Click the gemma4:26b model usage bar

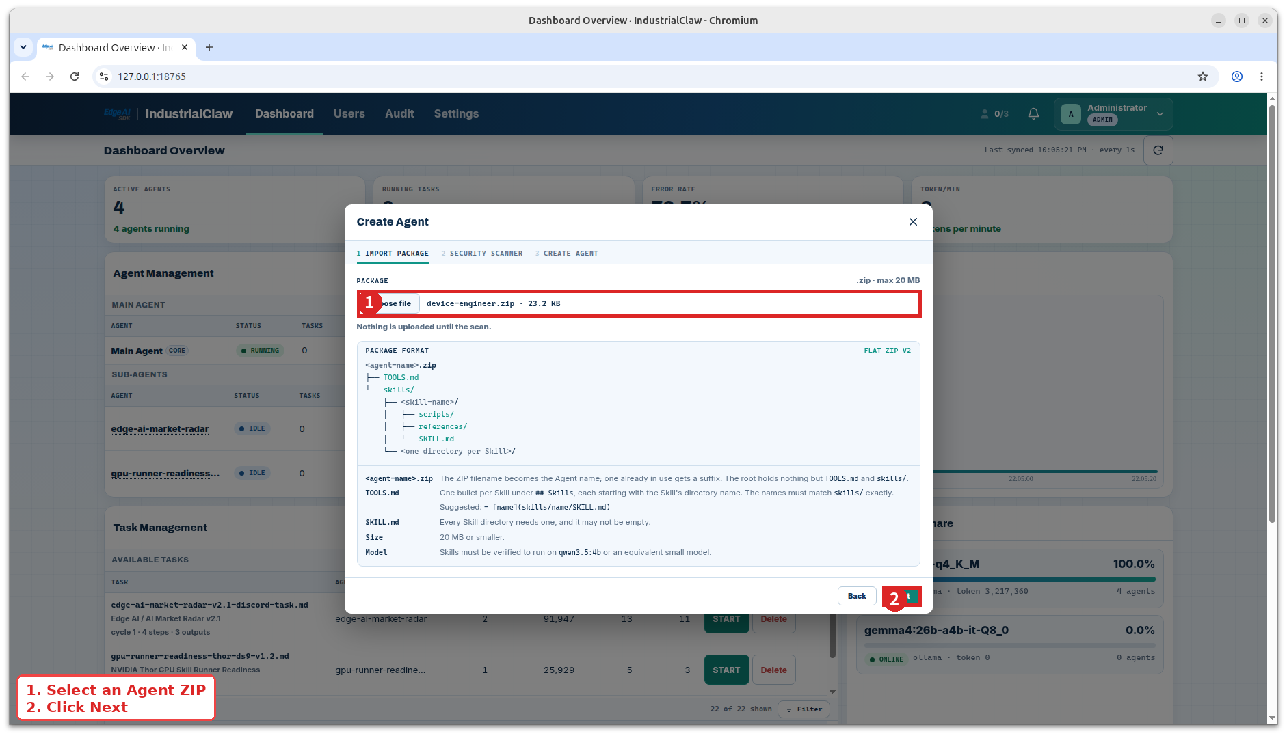[x=1009, y=645]
